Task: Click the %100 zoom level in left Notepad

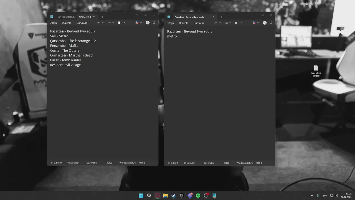Action: pos(110,163)
